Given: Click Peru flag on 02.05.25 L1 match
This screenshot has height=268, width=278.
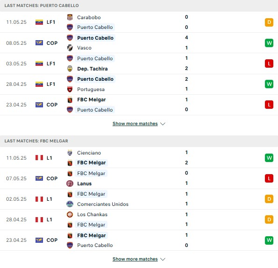Looking at the screenshot, I should point(39,199).
